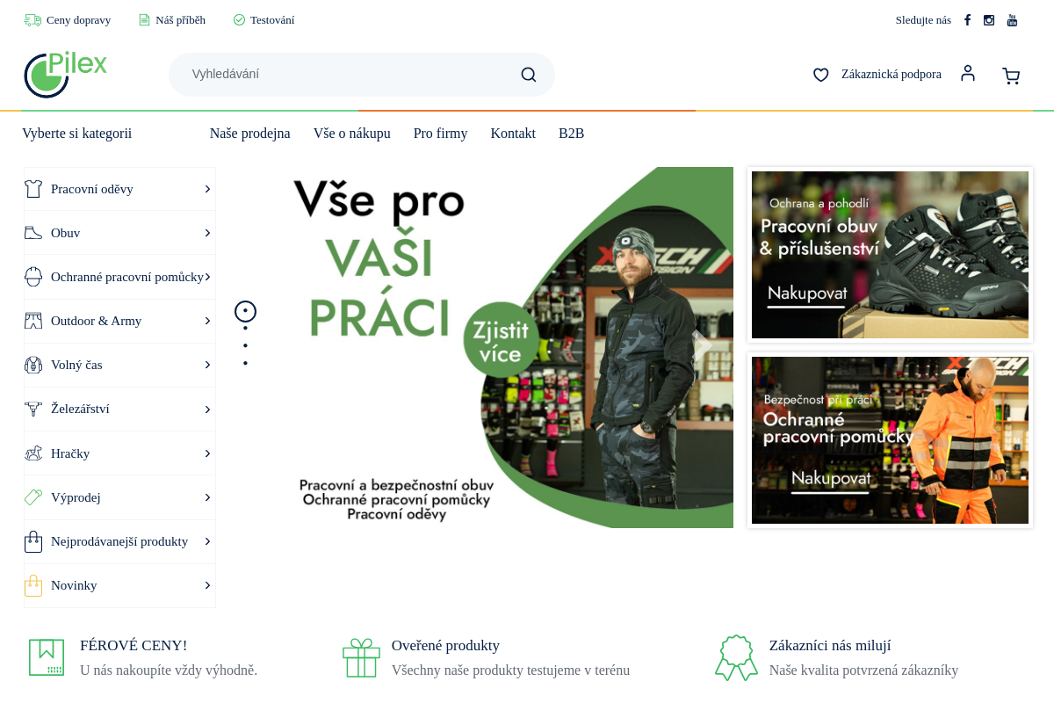Open the Instagram icon
The width and height of the screenshot is (1054, 703).
click(x=989, y=19)
